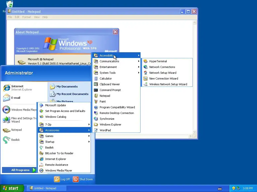Click the Calculator icon in Accessories
257x192 pixels.
coord(96,78)
